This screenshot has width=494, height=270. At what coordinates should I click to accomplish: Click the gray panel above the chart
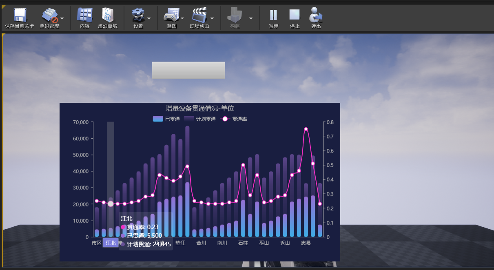188,70
